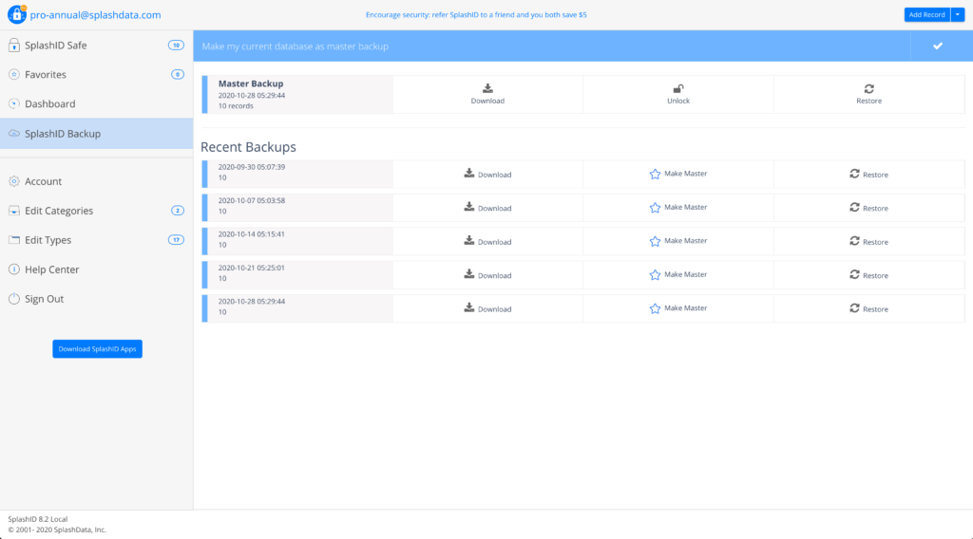Select Edit Types in the sidebar
This screenshot has height=539, width=973.
coord(48,240)
